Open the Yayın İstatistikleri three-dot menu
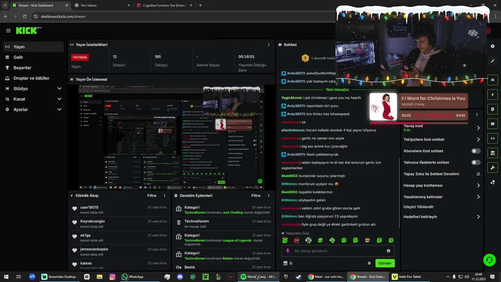 pos(269,45)
